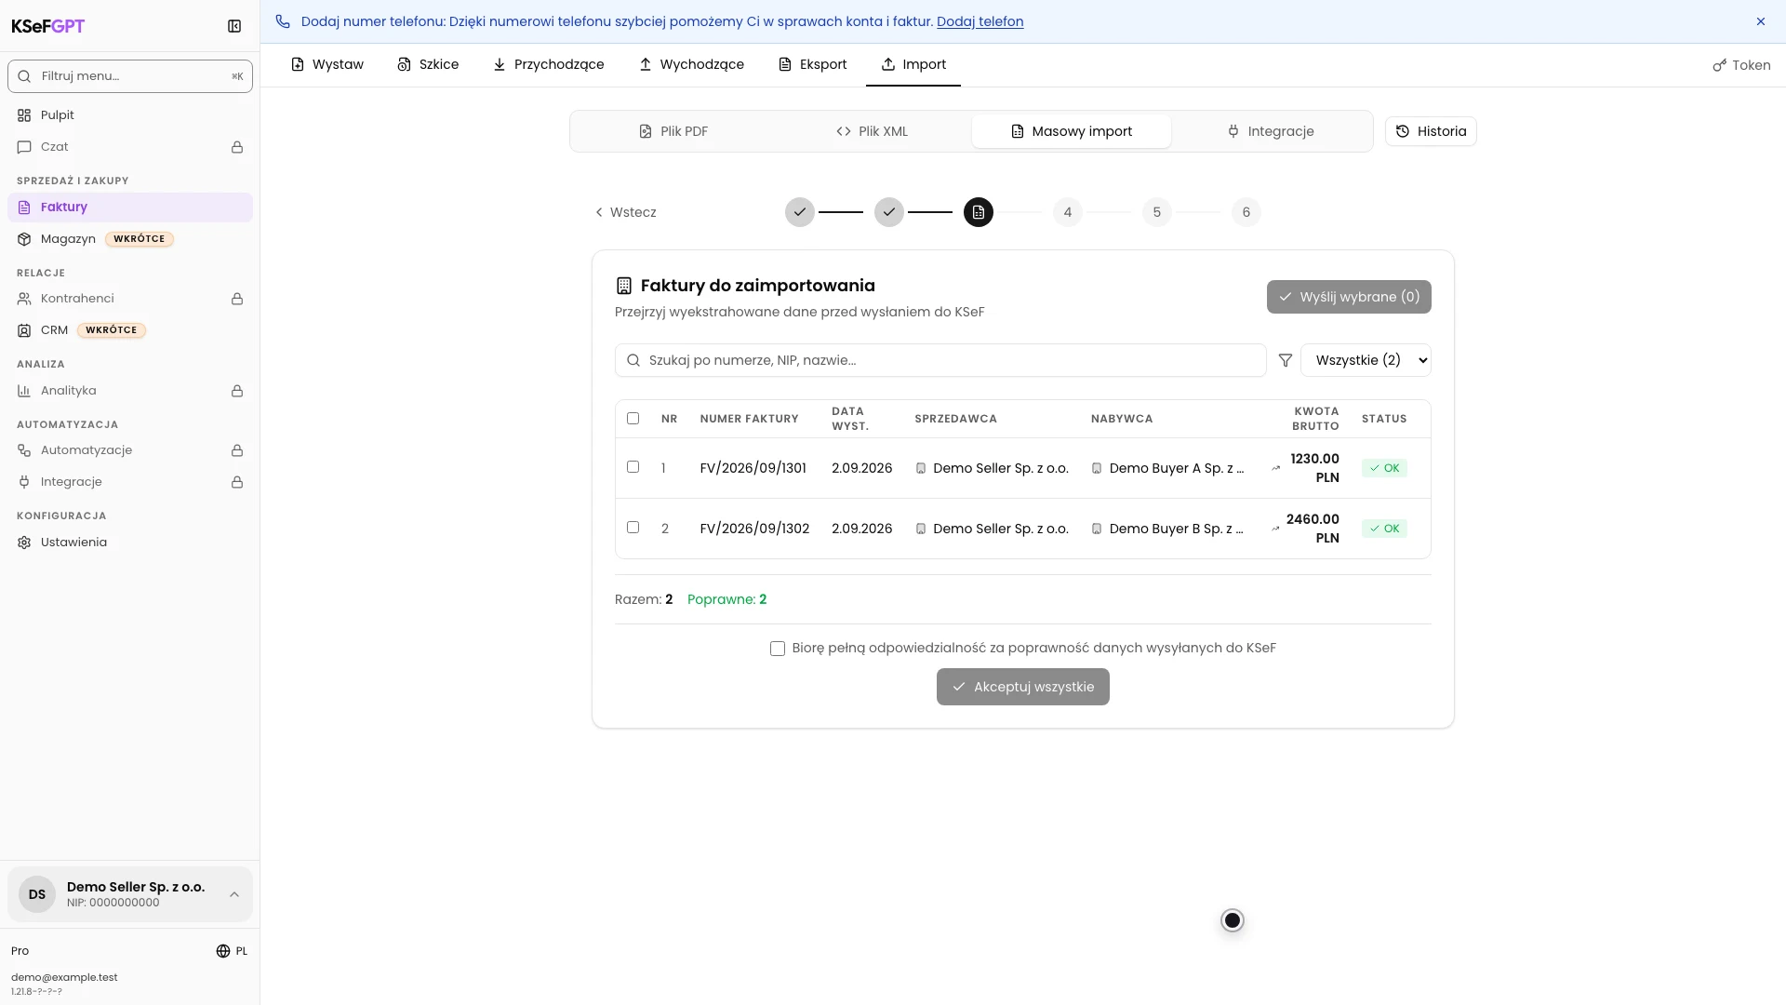Open the Eksport tab

click(x=812, y=64)
